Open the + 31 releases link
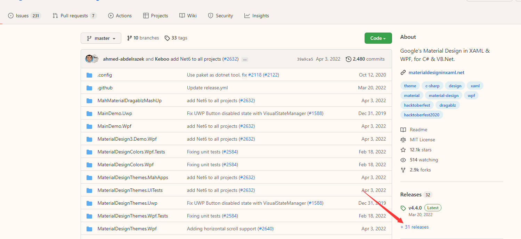Image resolution: width=521 pixels, height=239 pixels. (x=415, y=227)
